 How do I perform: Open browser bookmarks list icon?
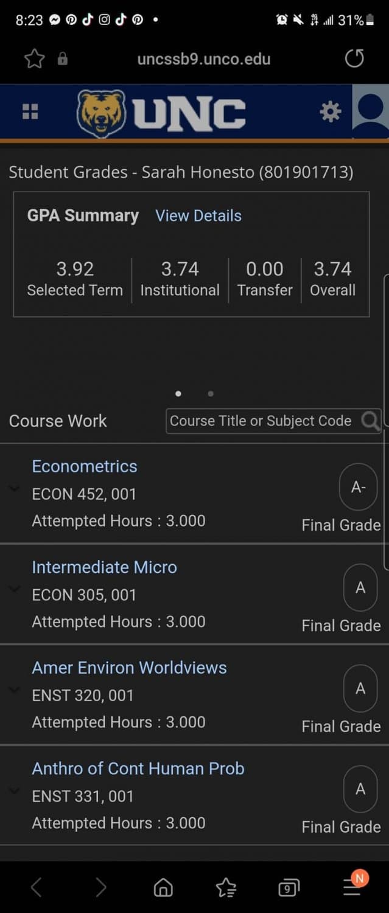(226, 887)
